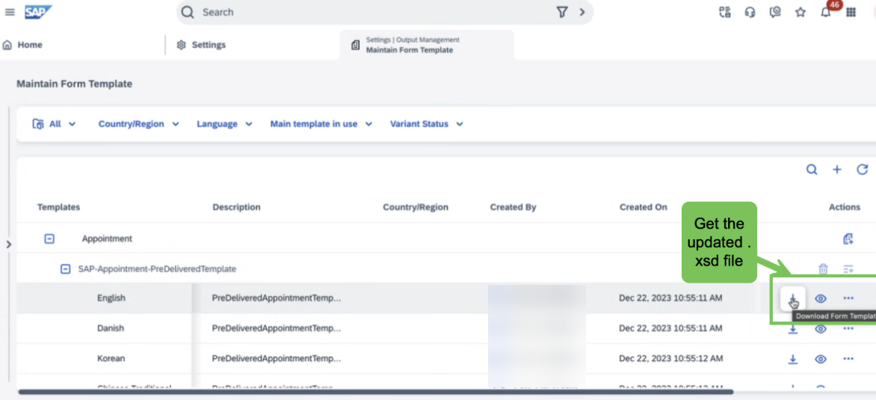Delete the SAP-Appointment-PreDeliveredTemplate with the trash icon
Image resolution: width=876 pixels, height=400 pixels.
823,269
